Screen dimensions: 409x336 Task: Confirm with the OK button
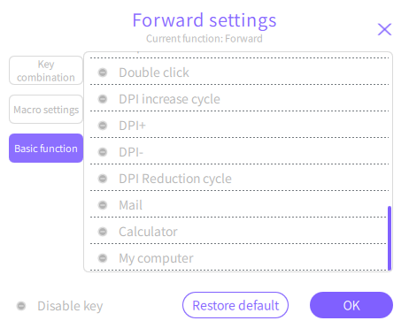(351, 305)
